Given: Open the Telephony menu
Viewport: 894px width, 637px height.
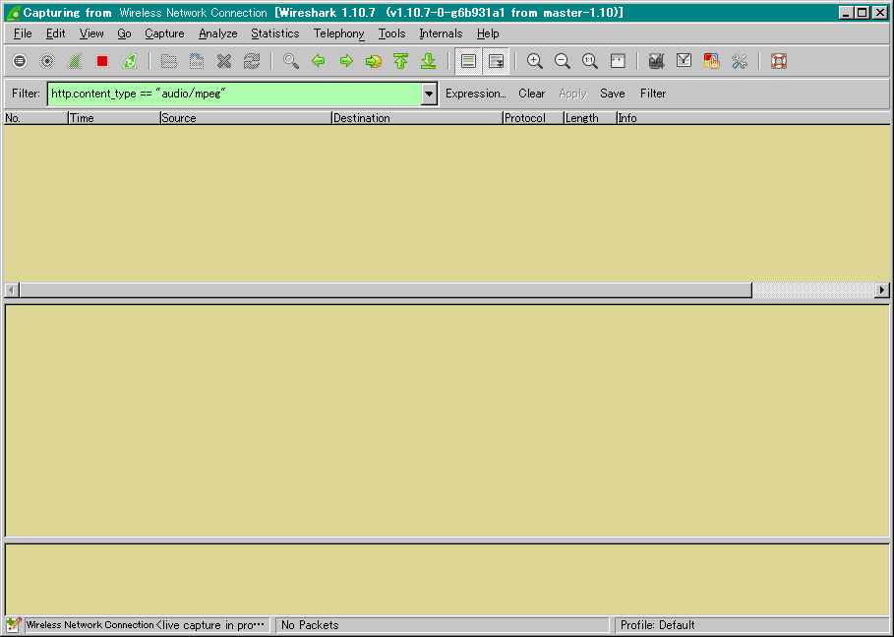Looking at the screenshot, I should click(338, 33).
